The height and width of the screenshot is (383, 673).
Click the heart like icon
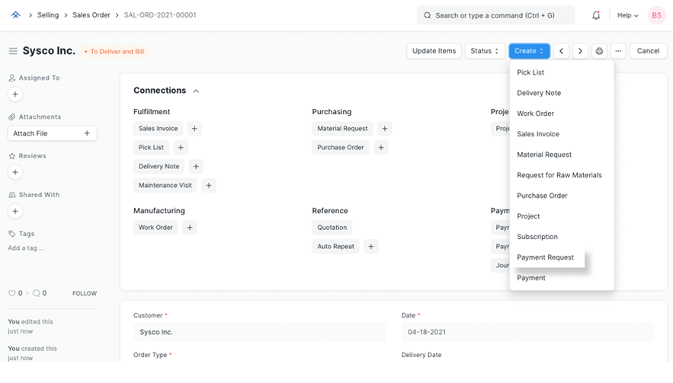[x=11, y=293]
